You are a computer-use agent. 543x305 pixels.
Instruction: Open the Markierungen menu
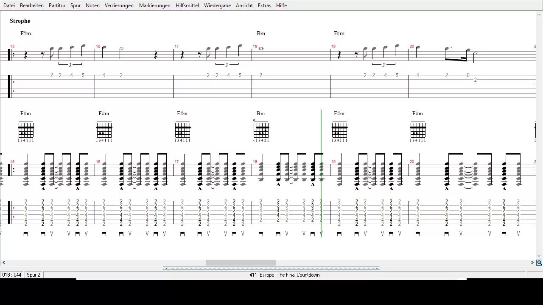155,6
